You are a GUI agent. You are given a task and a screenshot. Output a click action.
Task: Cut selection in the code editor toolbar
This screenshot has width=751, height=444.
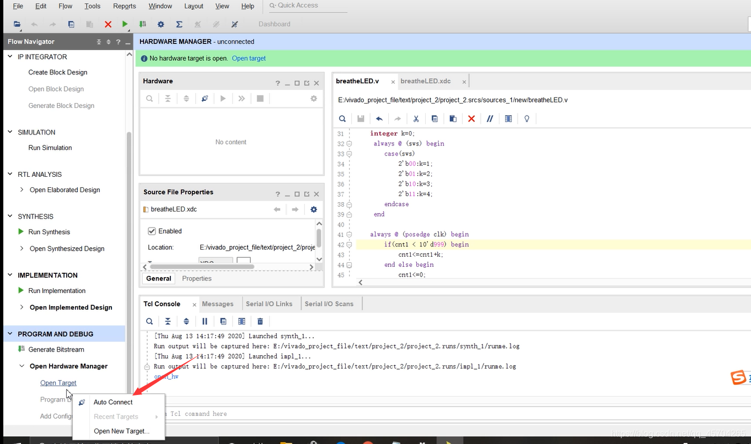pyautogui.click(x=416, y=118)
